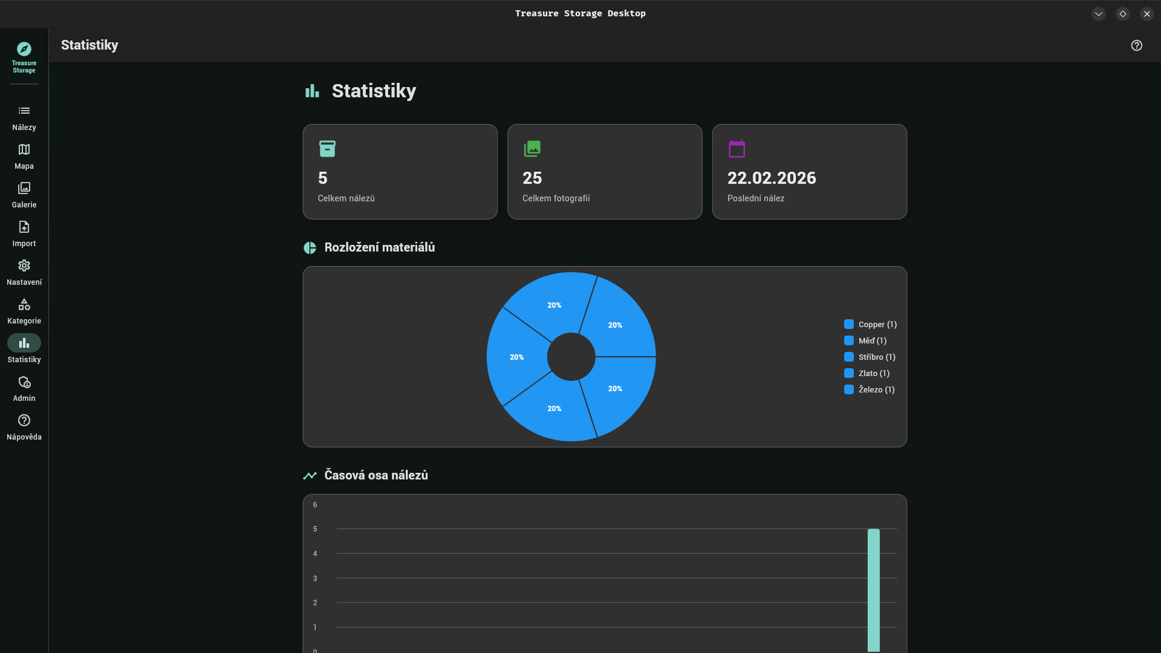Select the Statistiky bar chart icon
Screen dimensions: 1161x653
24,343
